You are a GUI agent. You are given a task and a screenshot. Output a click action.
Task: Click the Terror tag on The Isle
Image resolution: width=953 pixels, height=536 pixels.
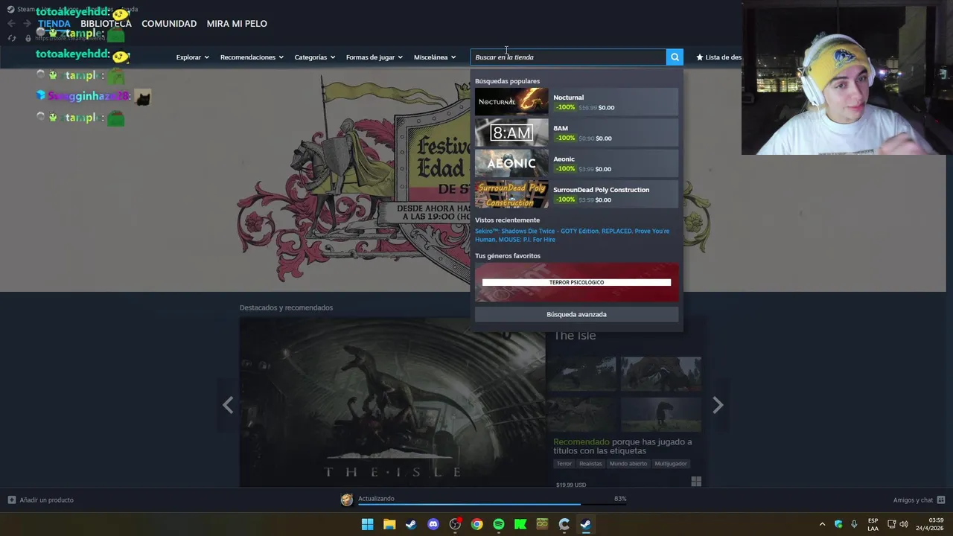pos(564,464)
